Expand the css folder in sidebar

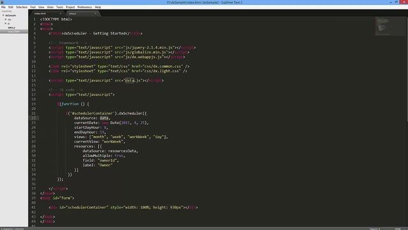point(6,20)
